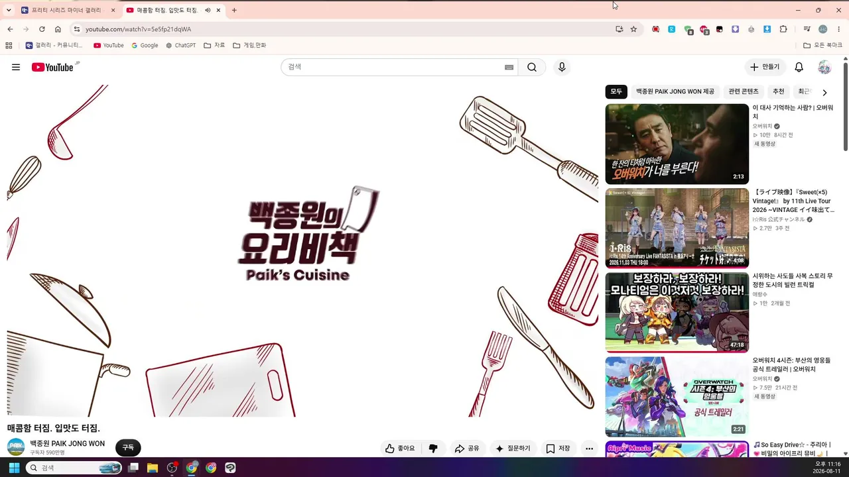The width and height of the screenshot is (849, 477).
Task: Open the ChatGPT bookmark
Action: coord(180,46)
